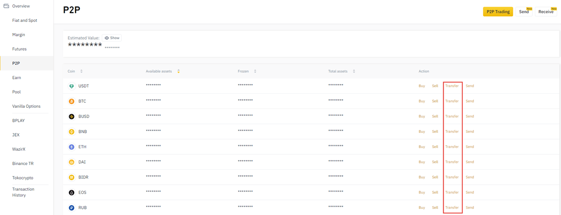The image size is (561, 215).
Task: Send USDT from its row
Action: pyautogui.click(x=470, y=86)
